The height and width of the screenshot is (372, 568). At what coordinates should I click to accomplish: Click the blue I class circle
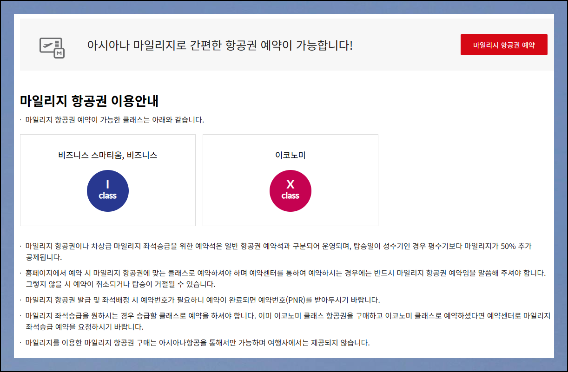pos(108,191)
